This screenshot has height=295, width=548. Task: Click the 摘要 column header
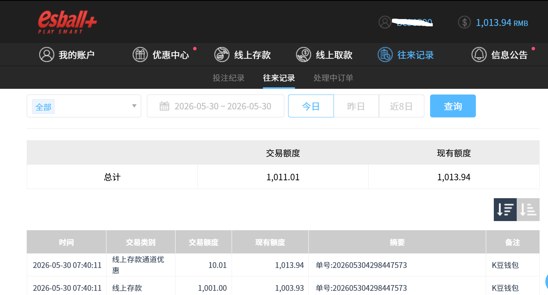click(x=397, y=242)
